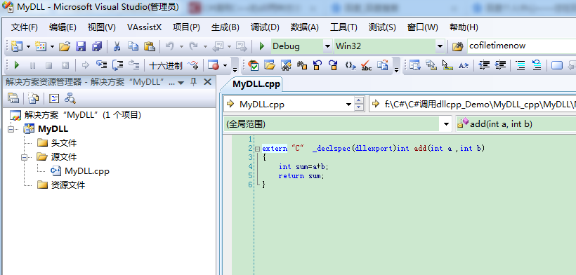Toggle hexadecimal display 十六进制 button
This screenshot has width=576, height=275.
coord(166,66)
